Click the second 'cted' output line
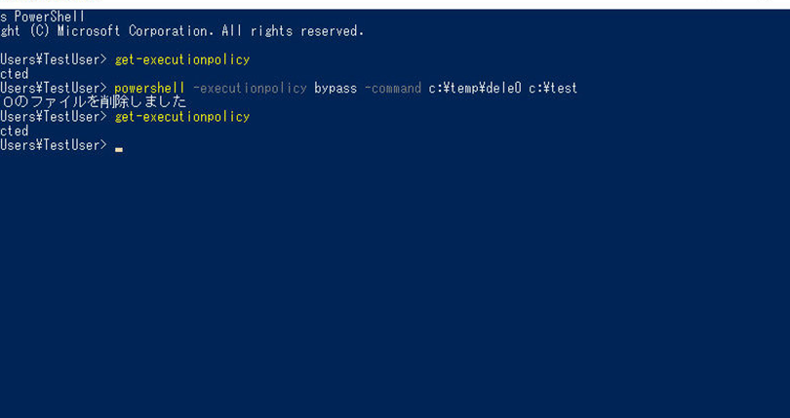Viewport: 790px width, 418px height. coord(15,131)
